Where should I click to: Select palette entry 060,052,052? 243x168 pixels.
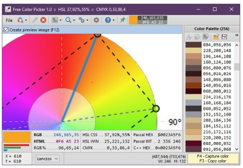(x=210, y=109)
